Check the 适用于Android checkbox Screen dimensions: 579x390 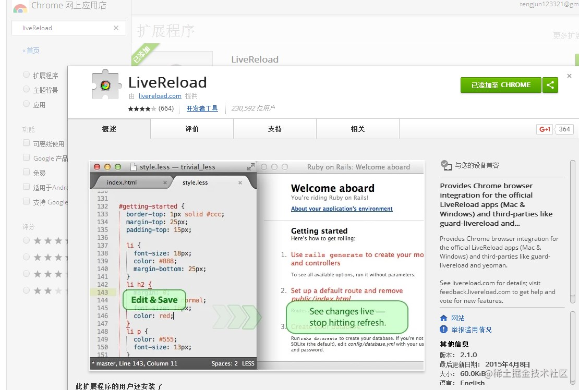point(26,187)
